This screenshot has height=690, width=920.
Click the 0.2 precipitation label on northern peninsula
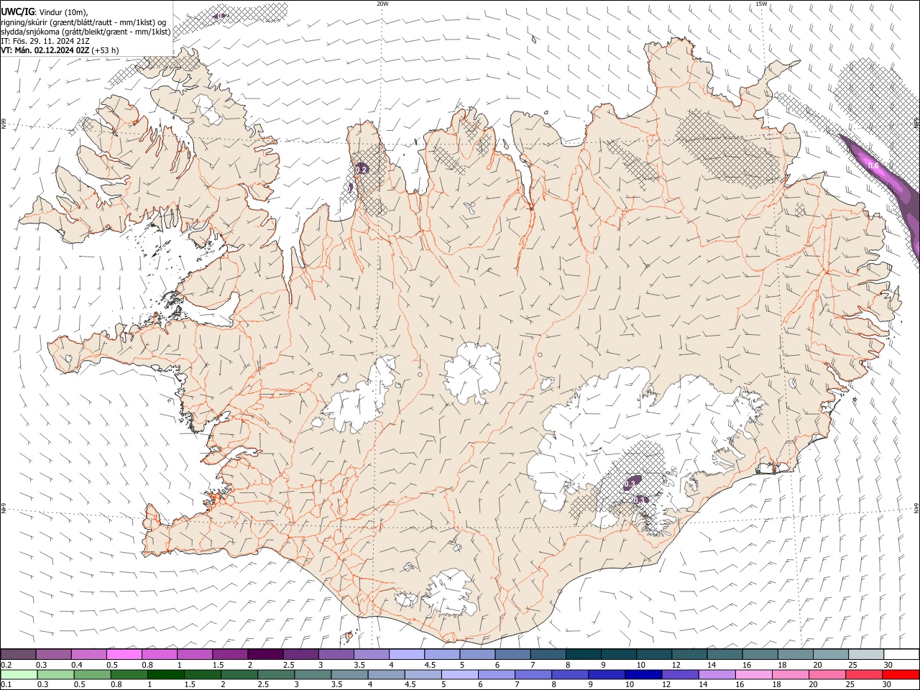(x=362, y=170)
